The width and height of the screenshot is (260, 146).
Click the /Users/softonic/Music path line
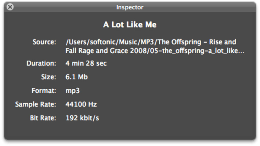point(151,42)
